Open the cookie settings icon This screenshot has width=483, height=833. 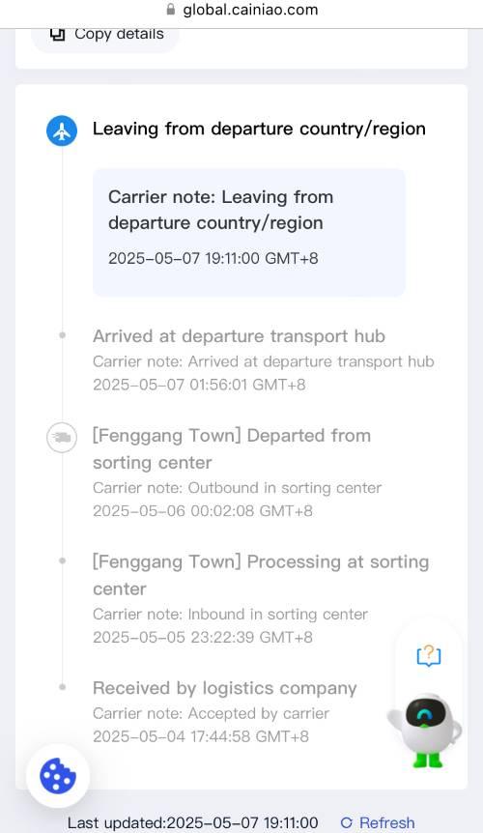[x=58, y=776]
